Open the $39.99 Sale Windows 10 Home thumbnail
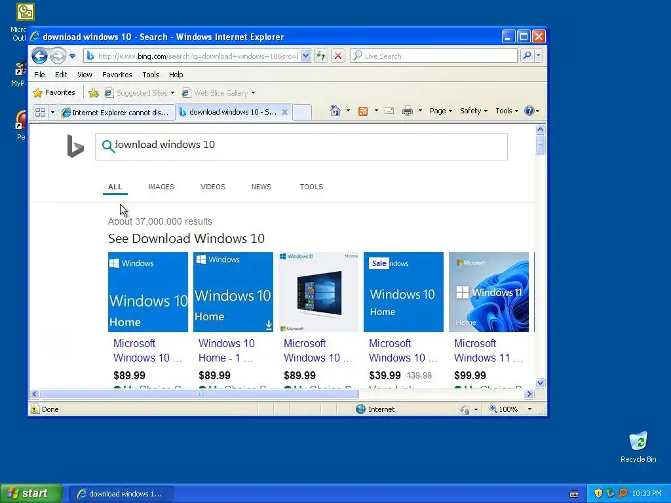 (x=404, y=291)
